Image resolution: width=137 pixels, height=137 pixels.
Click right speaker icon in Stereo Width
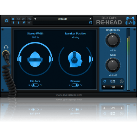[51, 59]
